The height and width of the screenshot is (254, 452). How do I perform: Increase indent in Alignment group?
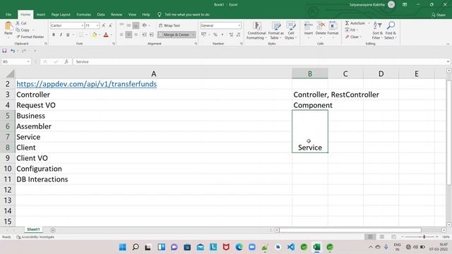(151, 35)
